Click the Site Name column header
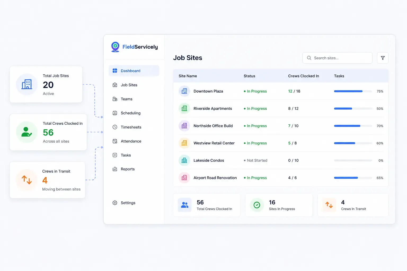The height and width of the screenshot is (271, 407). (188, 76)
